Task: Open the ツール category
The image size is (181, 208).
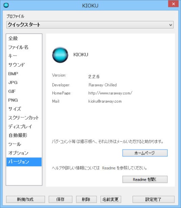Action: click(24, 144)
